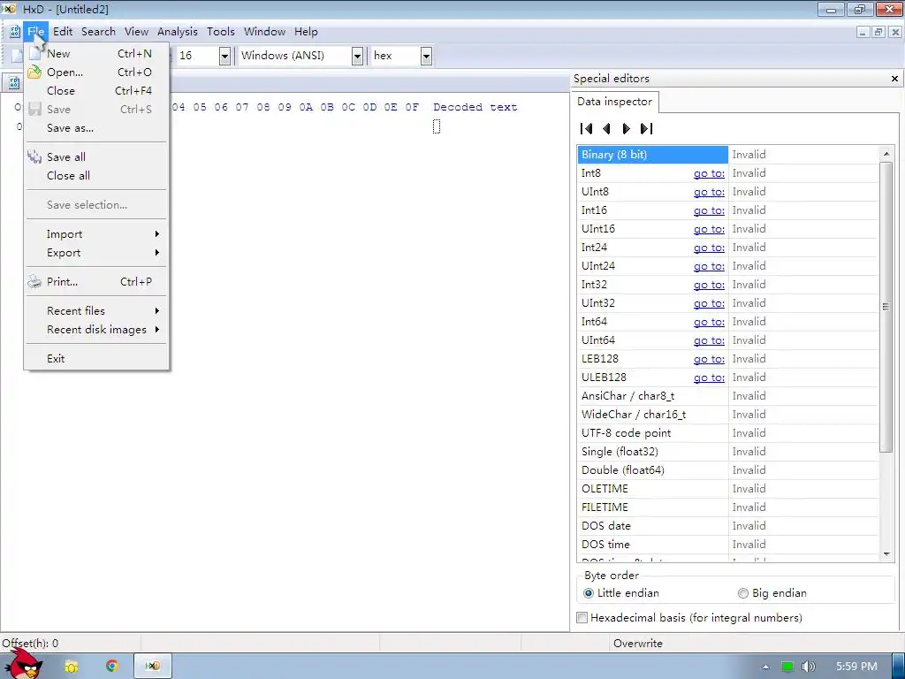Choose New from the File menu
The height and width of the screenshot is (679, 905).
tap(96, 54)
